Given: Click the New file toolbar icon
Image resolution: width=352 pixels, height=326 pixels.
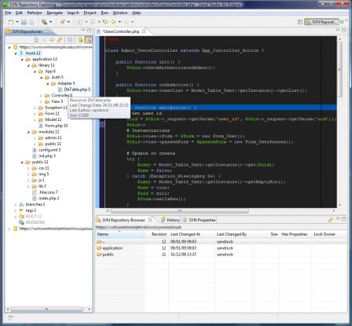Looking at the screenshot, I should [11, 22].
